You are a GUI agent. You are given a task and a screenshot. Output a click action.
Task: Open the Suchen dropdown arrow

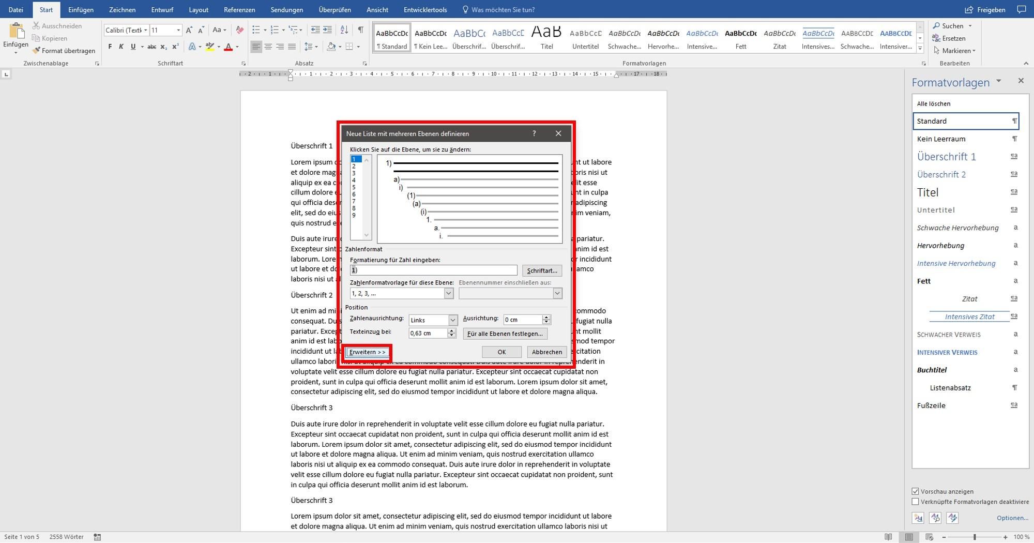(970, 26)
